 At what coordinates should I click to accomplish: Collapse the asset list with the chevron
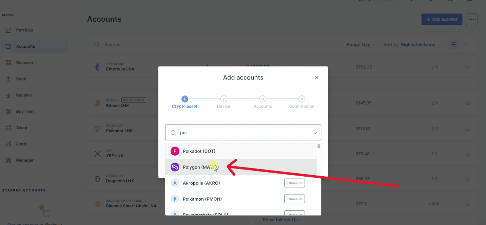pyautogui.click(x=315, y=133)
